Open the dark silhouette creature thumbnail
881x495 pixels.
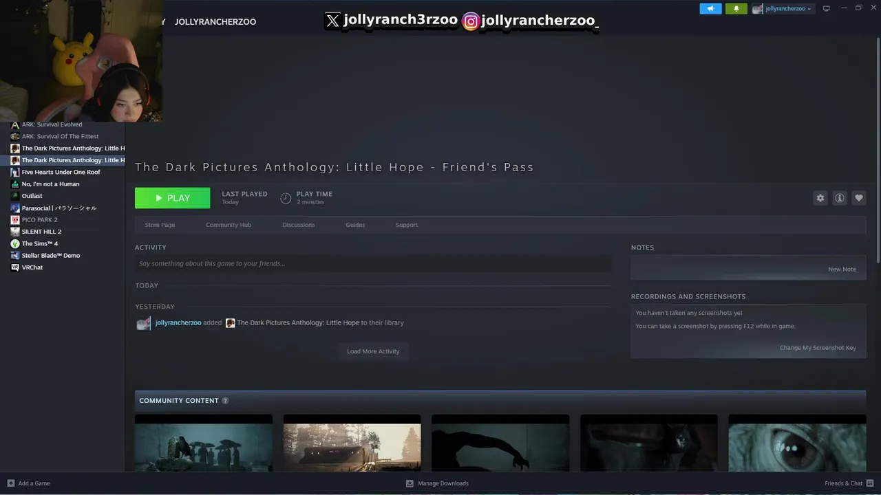pyautogui.click(x=500, y=443)
